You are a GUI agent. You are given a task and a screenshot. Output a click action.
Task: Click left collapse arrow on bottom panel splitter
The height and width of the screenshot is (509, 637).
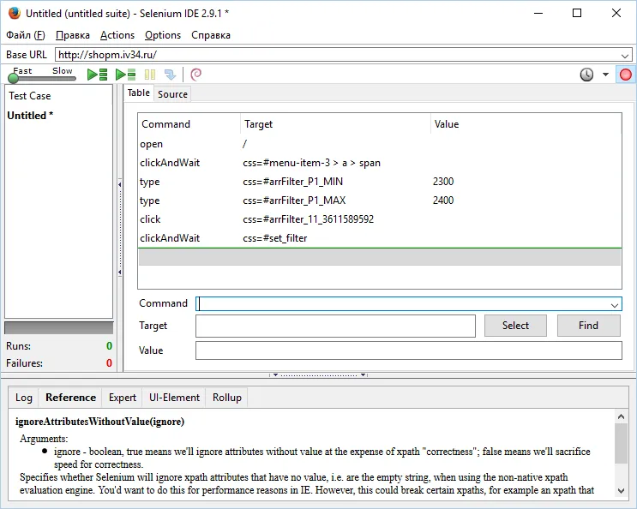tap(275, 375)
